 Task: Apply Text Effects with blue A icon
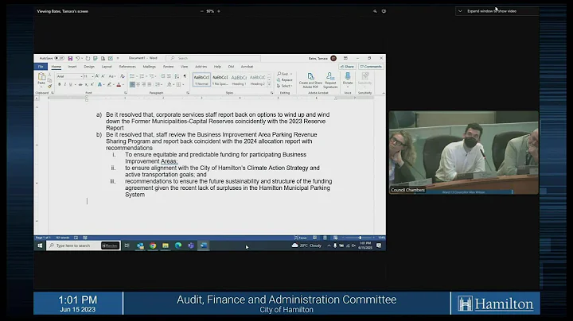coord(99,85)
